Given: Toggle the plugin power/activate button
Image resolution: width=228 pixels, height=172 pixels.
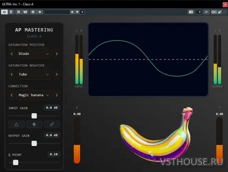Looking at the screenshot, I should (4, 12).
